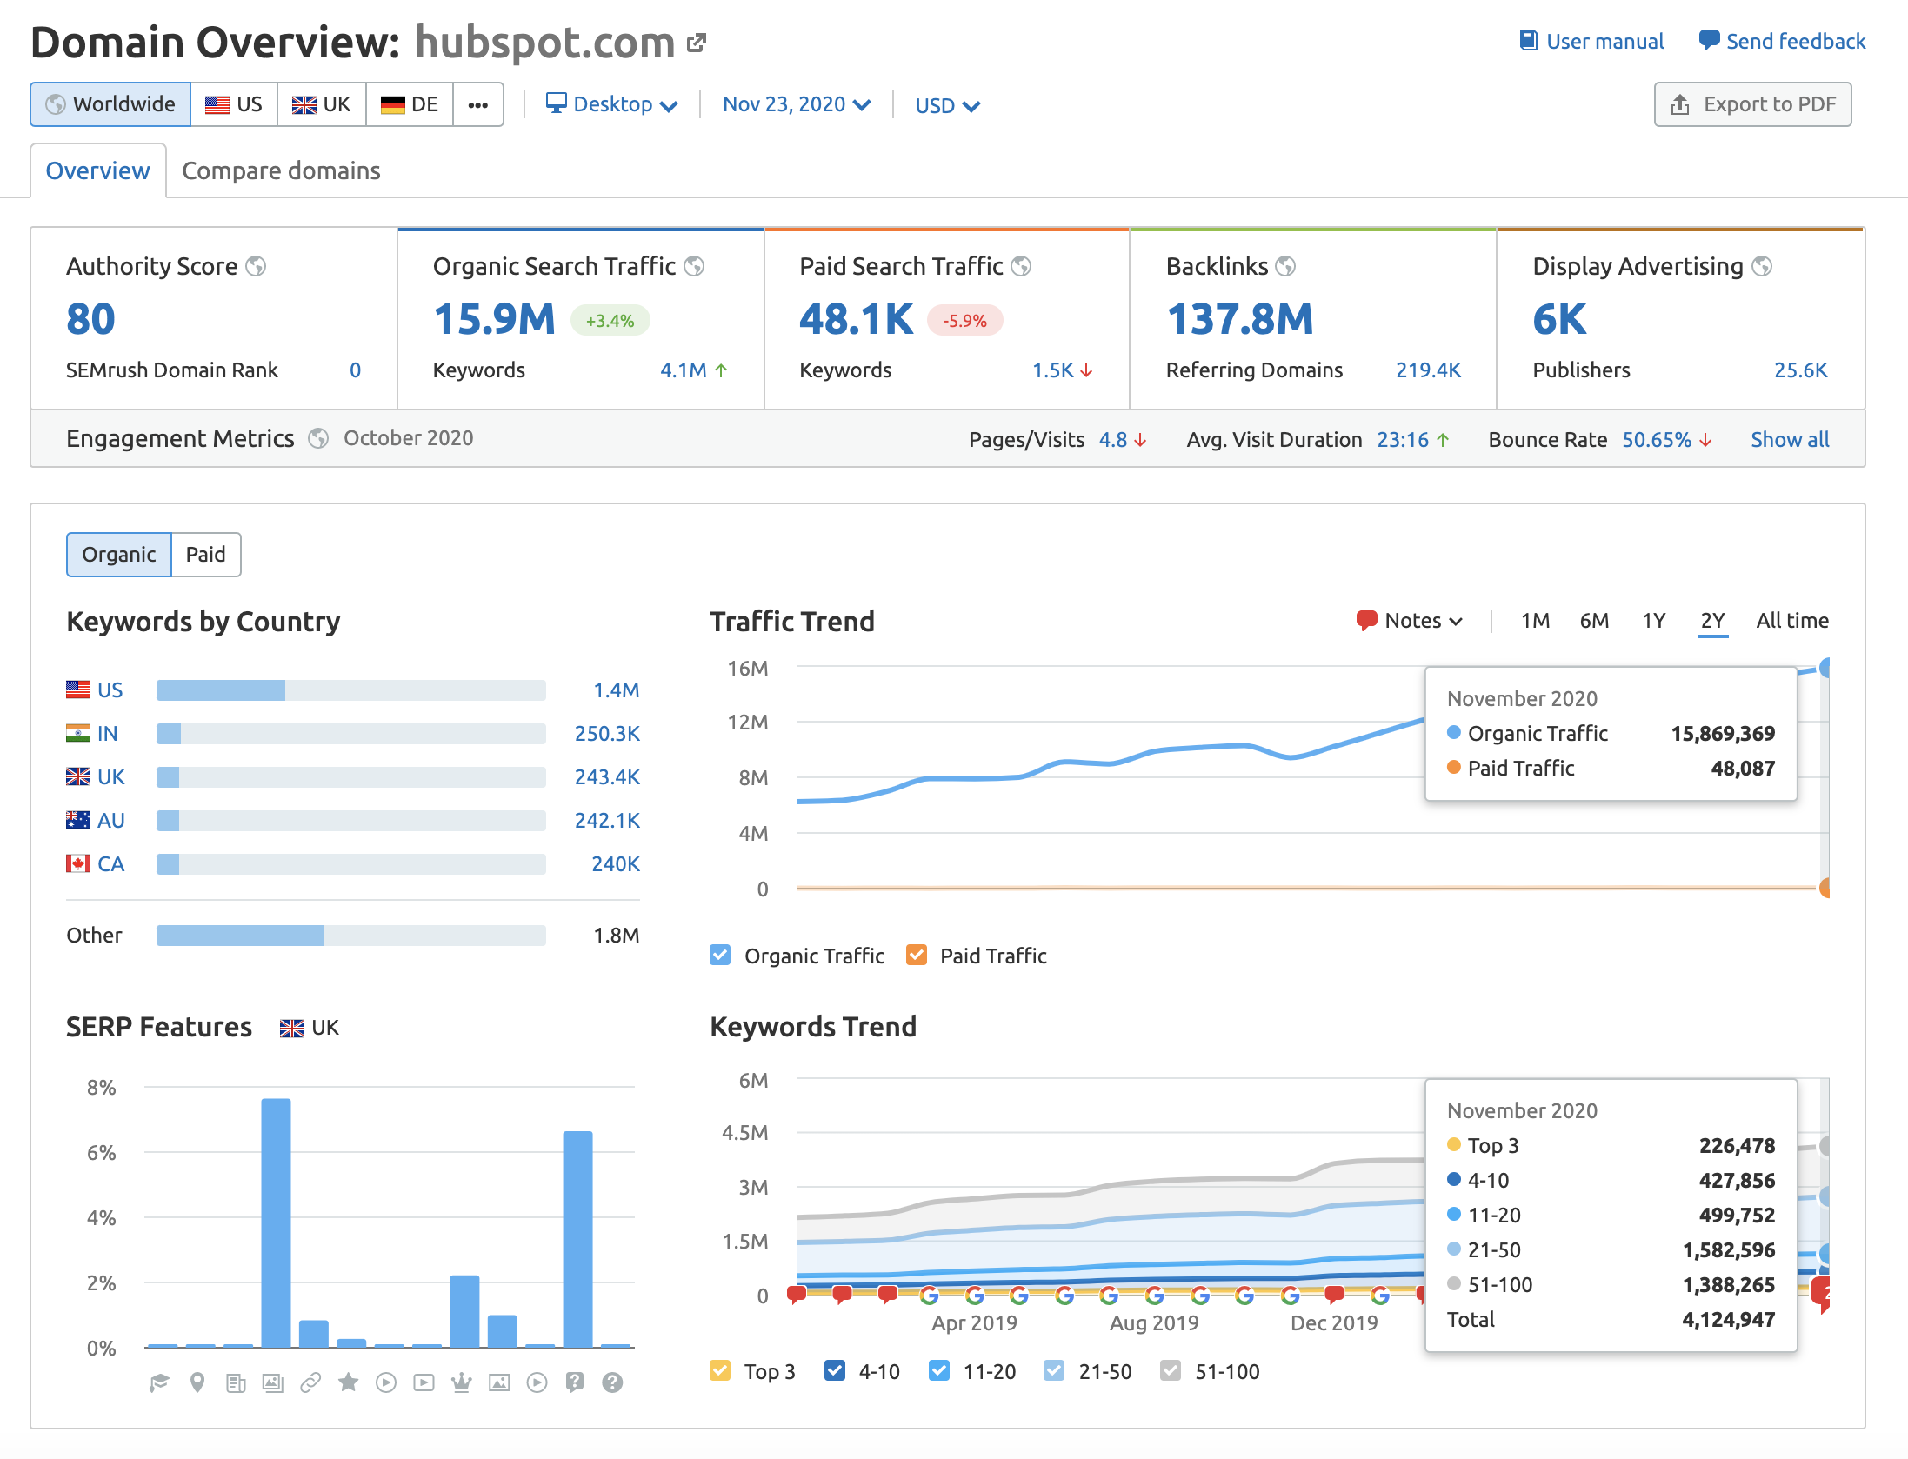Open the Desktop device dropdown
1908x1459 pixels.
[x=611, y=104]
